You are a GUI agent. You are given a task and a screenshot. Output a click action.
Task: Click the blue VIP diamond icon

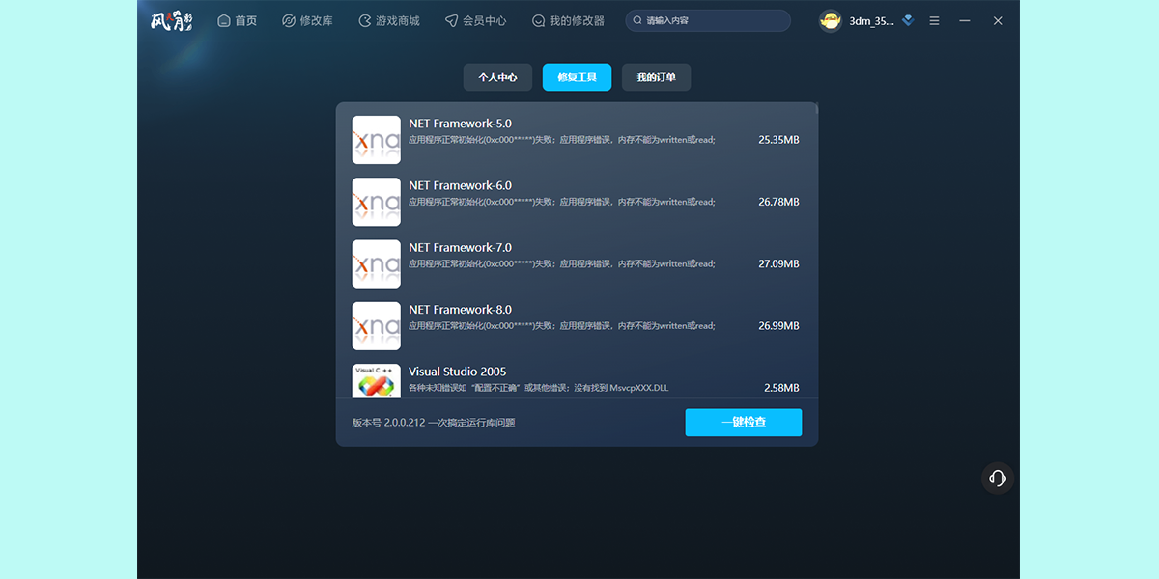coord(907,19)
